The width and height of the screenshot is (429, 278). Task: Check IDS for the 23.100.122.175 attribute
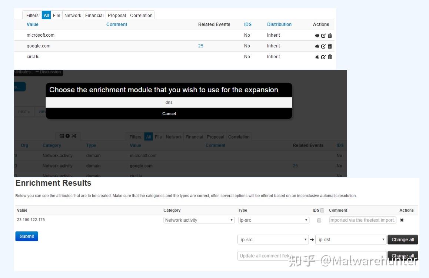click(319, 220)
